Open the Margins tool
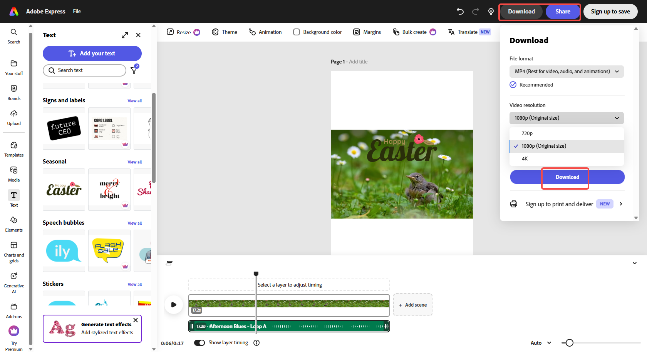Image resolution: width=647 pixels, height=352 pixels. [367, 32]
